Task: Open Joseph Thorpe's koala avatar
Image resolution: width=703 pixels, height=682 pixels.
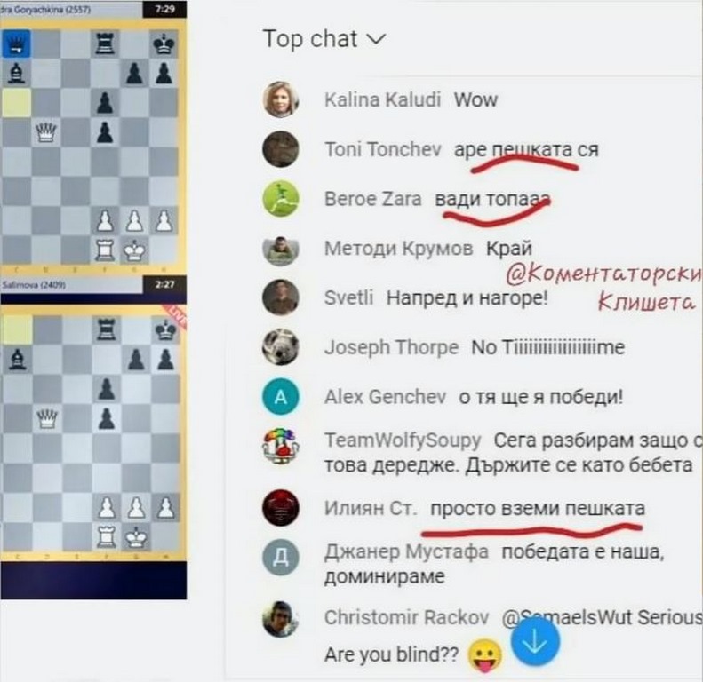Action: click(281, 347)
